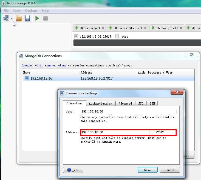Open the File menu
Screen dimensions: 201x180
click(x=6, y=10)
